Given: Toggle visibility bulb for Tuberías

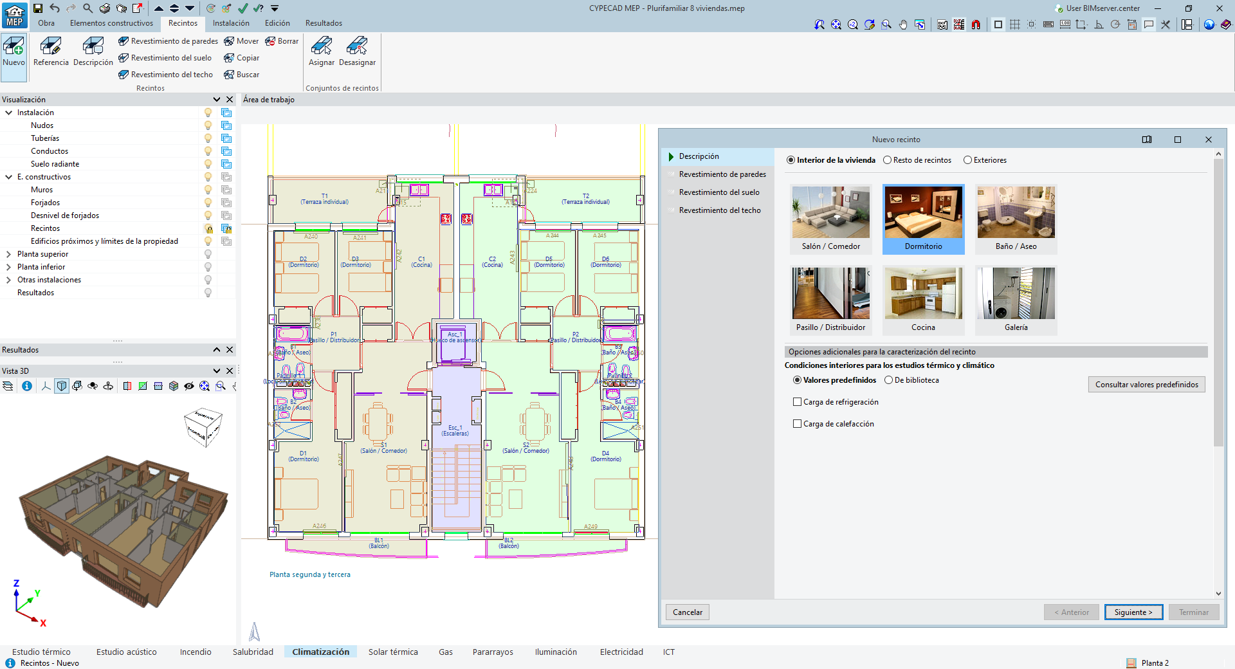Looking at the screenshot, I should 208,138.
